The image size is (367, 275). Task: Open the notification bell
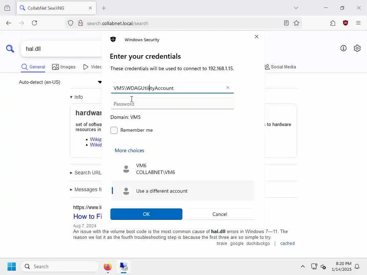pyautogui.click(x=357, y=266)
